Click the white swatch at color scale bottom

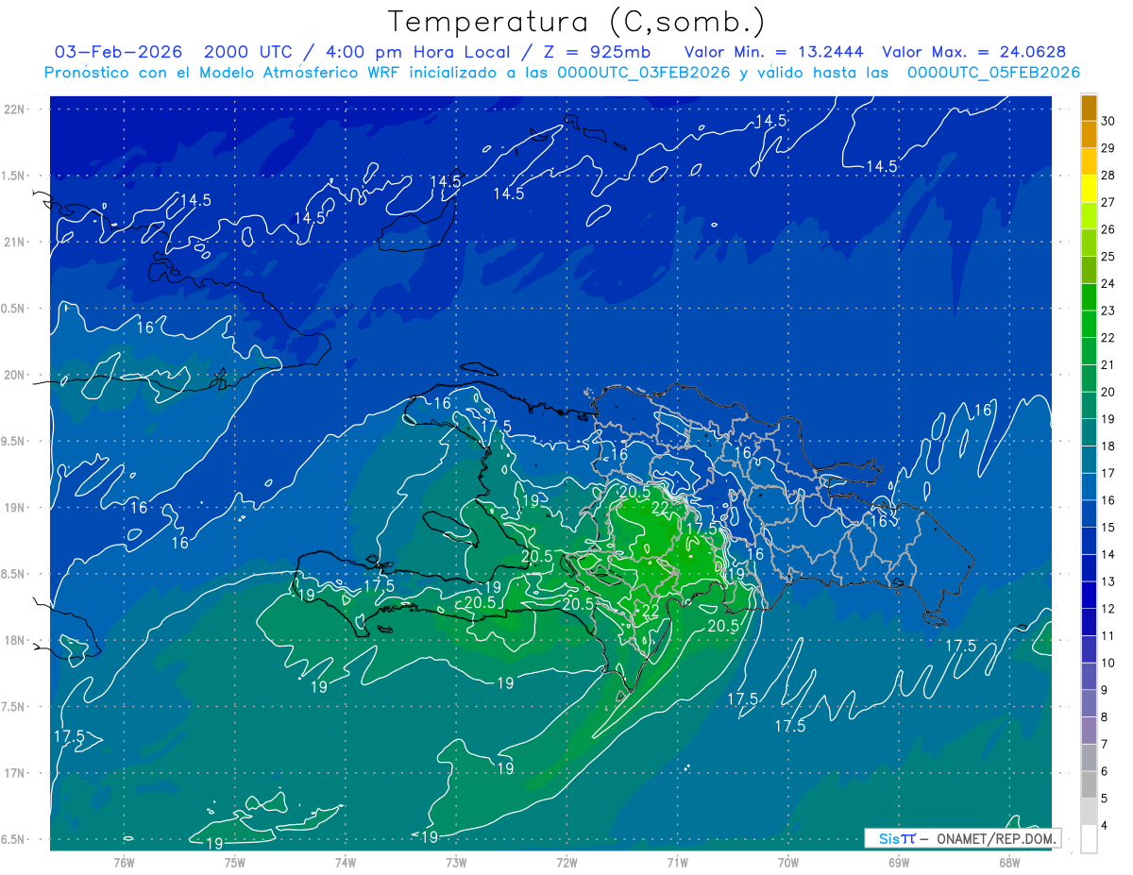point(1089,839)
